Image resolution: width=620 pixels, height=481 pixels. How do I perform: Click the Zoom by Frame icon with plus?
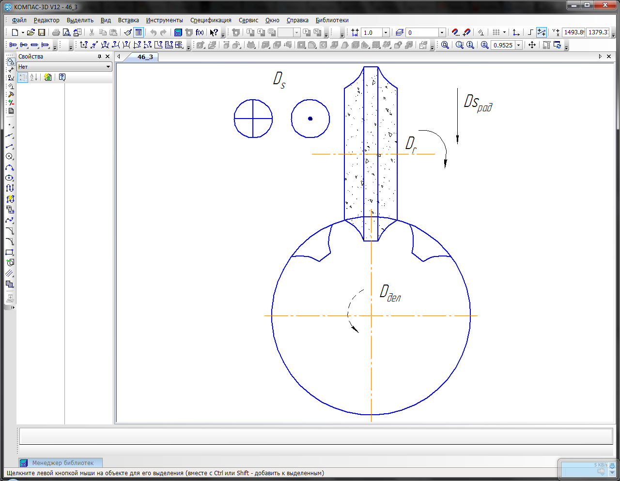tap(484, 45)
